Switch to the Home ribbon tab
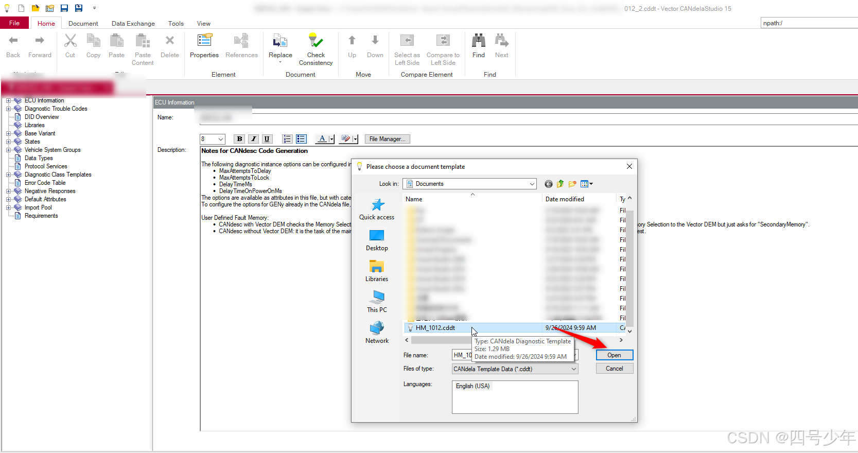This screenshot has width=858, height=453. pos(46,23)
